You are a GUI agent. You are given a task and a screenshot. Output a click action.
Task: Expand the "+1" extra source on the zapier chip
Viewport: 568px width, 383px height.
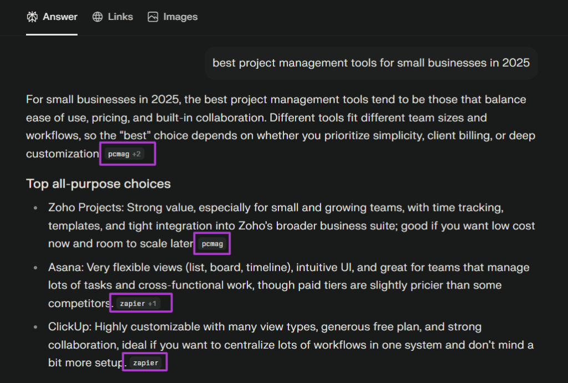click(151, 303)
